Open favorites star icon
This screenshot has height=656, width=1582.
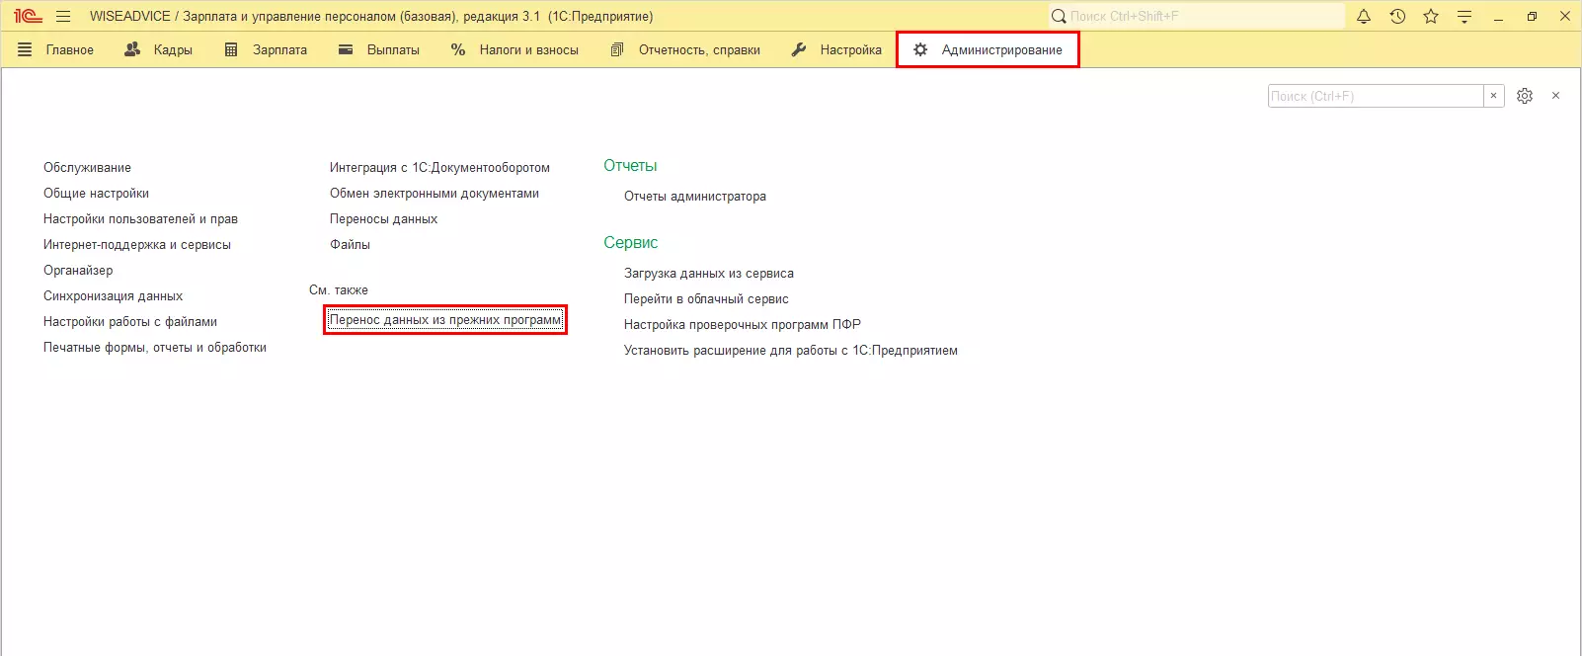(x=1431, y=16)
